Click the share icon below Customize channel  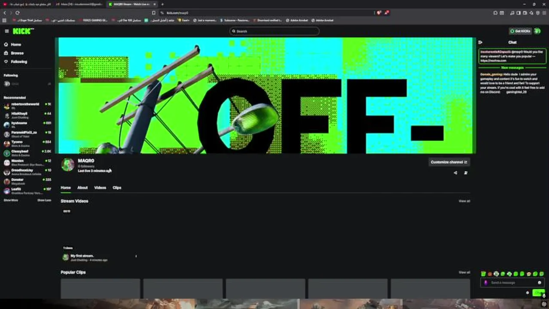[x=455, y=173]
